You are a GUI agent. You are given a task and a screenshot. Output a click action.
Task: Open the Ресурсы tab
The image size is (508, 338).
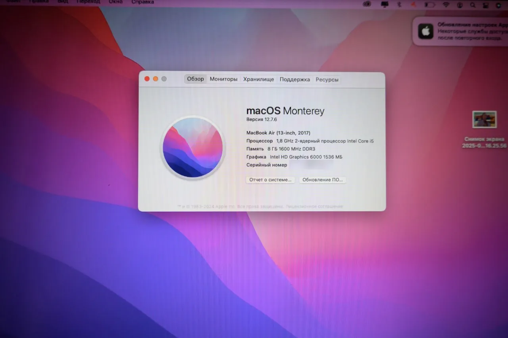tap(327, 79)
